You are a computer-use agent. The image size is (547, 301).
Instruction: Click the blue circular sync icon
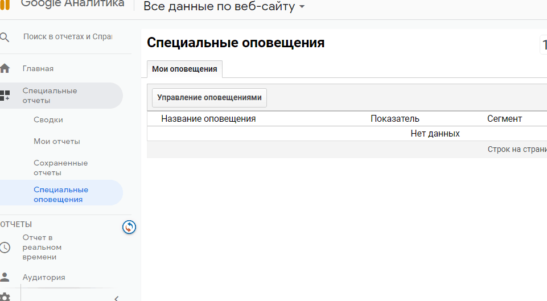pos(129,228)
